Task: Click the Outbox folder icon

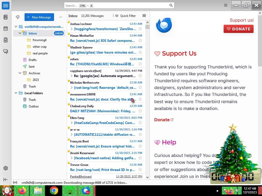Action: tap(25, 106)
